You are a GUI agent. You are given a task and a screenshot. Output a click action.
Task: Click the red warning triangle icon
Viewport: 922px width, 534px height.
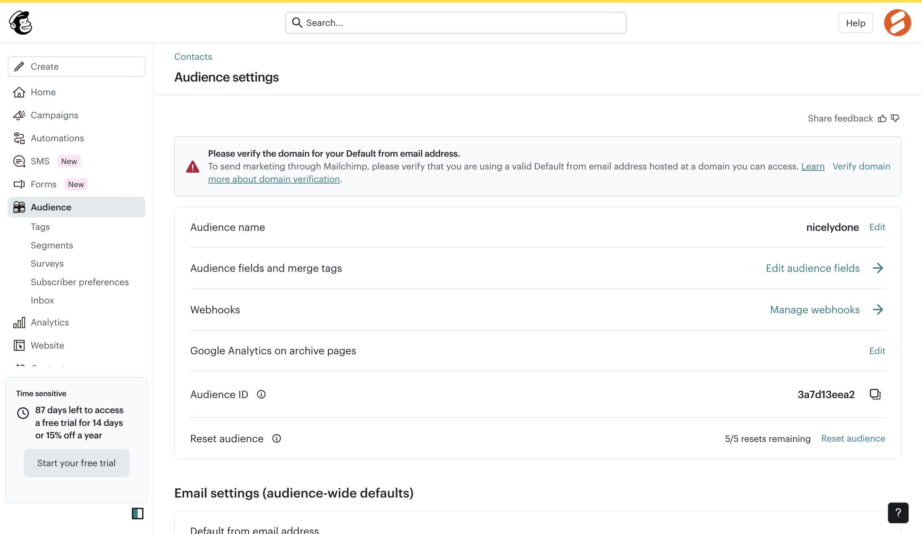pos(192,167)
